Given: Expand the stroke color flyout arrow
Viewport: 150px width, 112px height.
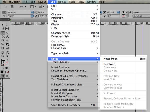Looking at the screenshot, I should click(x=126, y=16).
